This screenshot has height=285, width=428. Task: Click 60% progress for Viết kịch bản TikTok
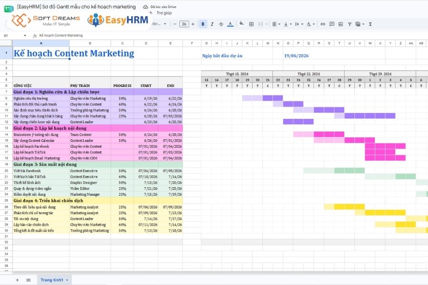click(x=122, y=177)
